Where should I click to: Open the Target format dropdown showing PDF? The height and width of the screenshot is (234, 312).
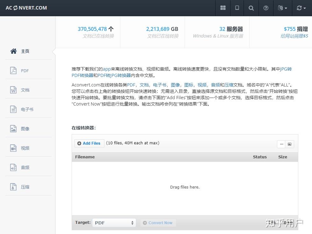coord(114,223)
